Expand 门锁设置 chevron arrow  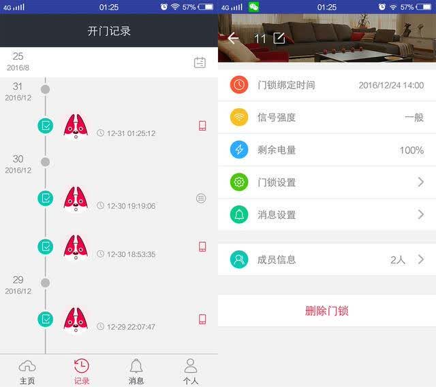pyautogui.click(x=421, y=182)
